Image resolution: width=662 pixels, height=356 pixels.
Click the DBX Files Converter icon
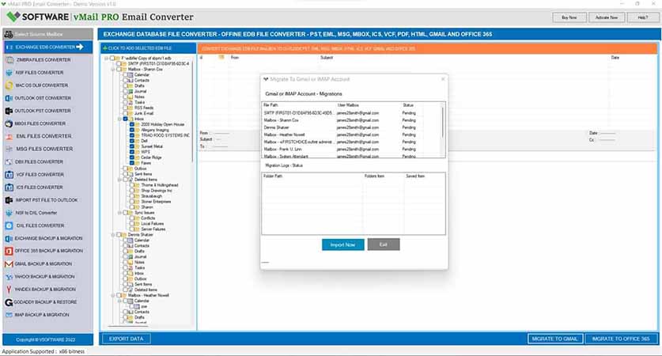9,161
